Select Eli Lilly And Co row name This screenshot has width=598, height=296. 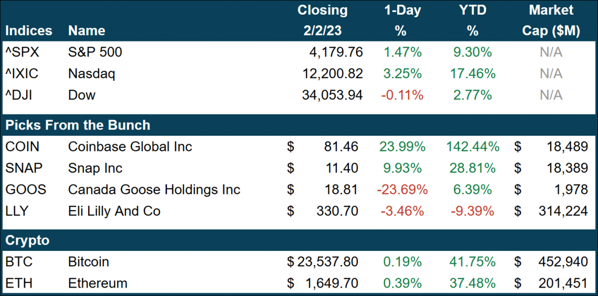click(x=114, y=211)
